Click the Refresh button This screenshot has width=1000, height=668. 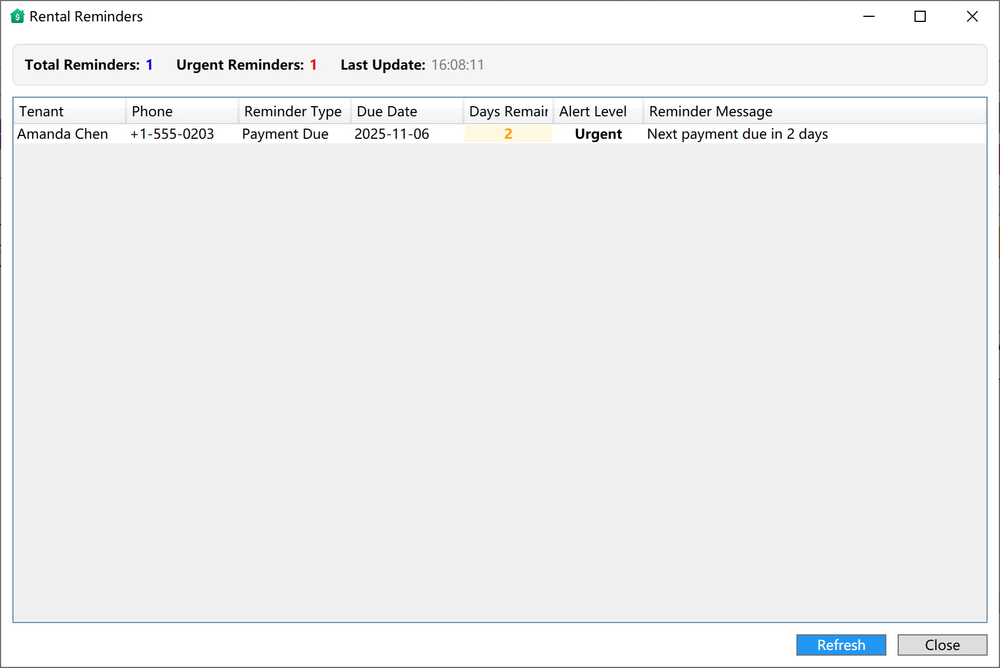(841, 645)
